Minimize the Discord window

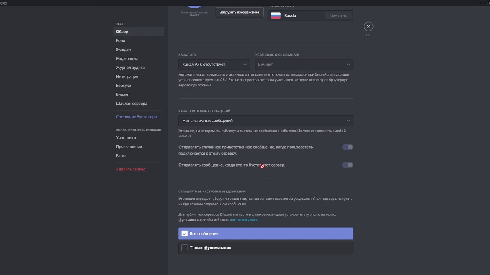pos(481,3)
